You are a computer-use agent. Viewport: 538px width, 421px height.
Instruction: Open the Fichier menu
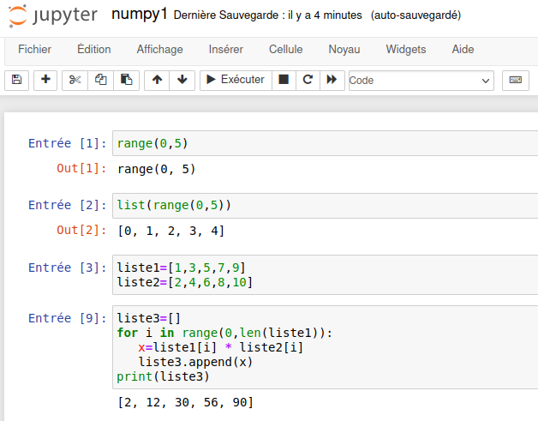point(34,50)
